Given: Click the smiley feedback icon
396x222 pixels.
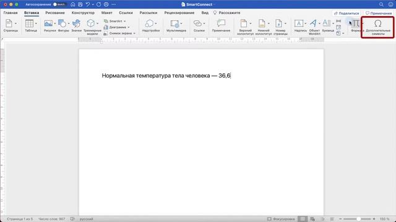Looking at the screenshot, I should coord(390,4).
